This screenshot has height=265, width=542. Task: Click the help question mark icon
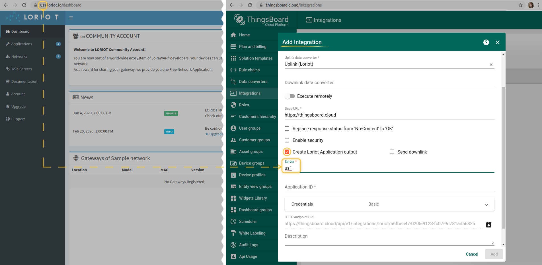(x=486, y=42)
